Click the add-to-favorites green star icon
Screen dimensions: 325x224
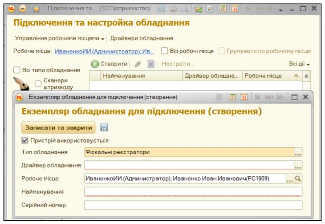tap(198, 9)
